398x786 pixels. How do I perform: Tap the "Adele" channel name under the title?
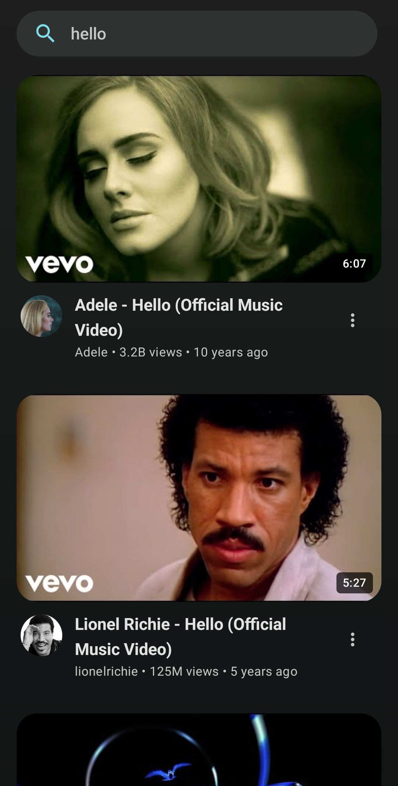pyautogui.click(x=91, y=352)
